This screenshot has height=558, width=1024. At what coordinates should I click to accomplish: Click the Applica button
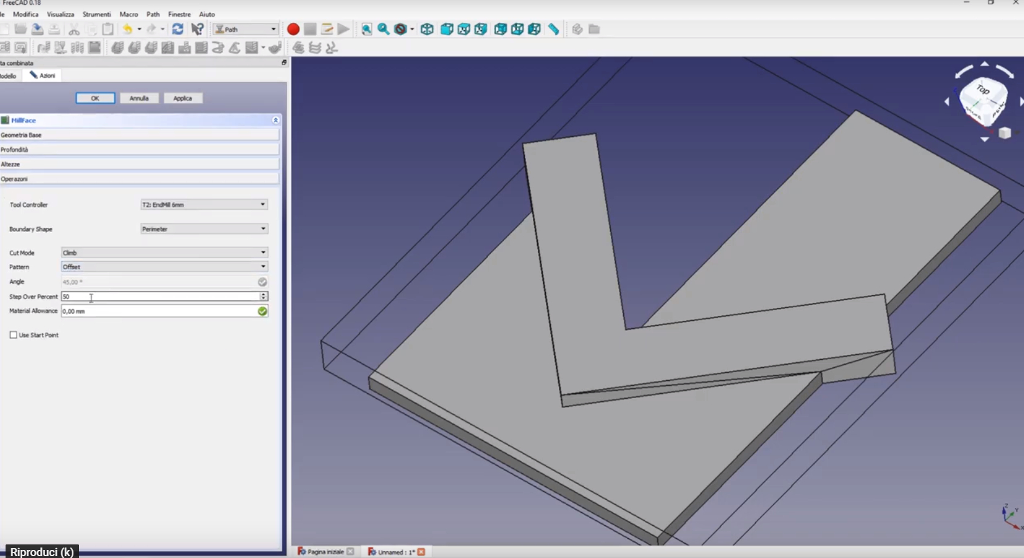183,98
